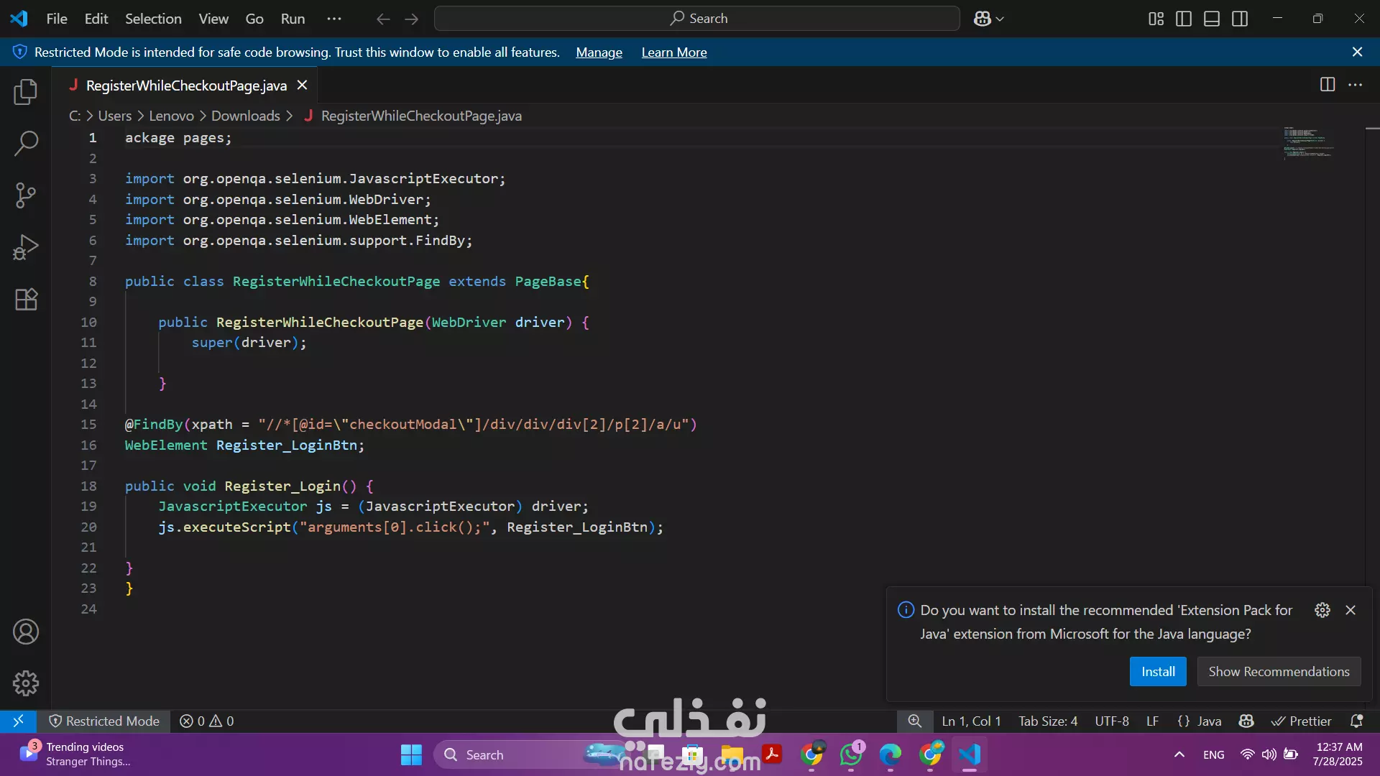Open the Edit menu
1380x776 pixels.
click(96, 19)
